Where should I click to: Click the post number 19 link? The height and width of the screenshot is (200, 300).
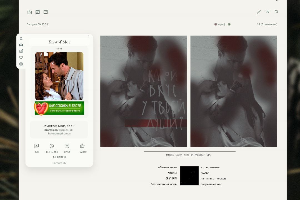click(258, 24)
